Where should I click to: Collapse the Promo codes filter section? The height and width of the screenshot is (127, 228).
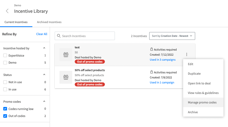tap(44, 101)
